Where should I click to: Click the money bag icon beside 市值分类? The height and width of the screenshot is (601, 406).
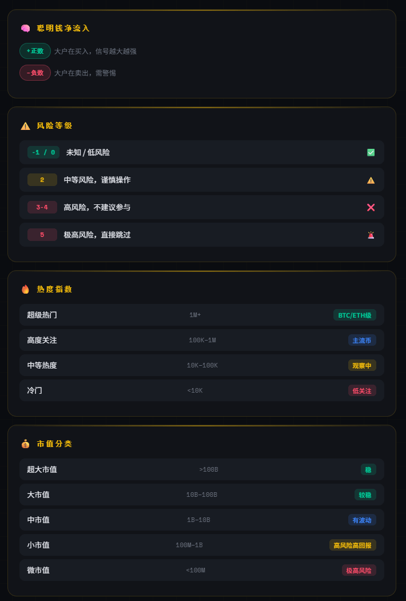point(25,444)
